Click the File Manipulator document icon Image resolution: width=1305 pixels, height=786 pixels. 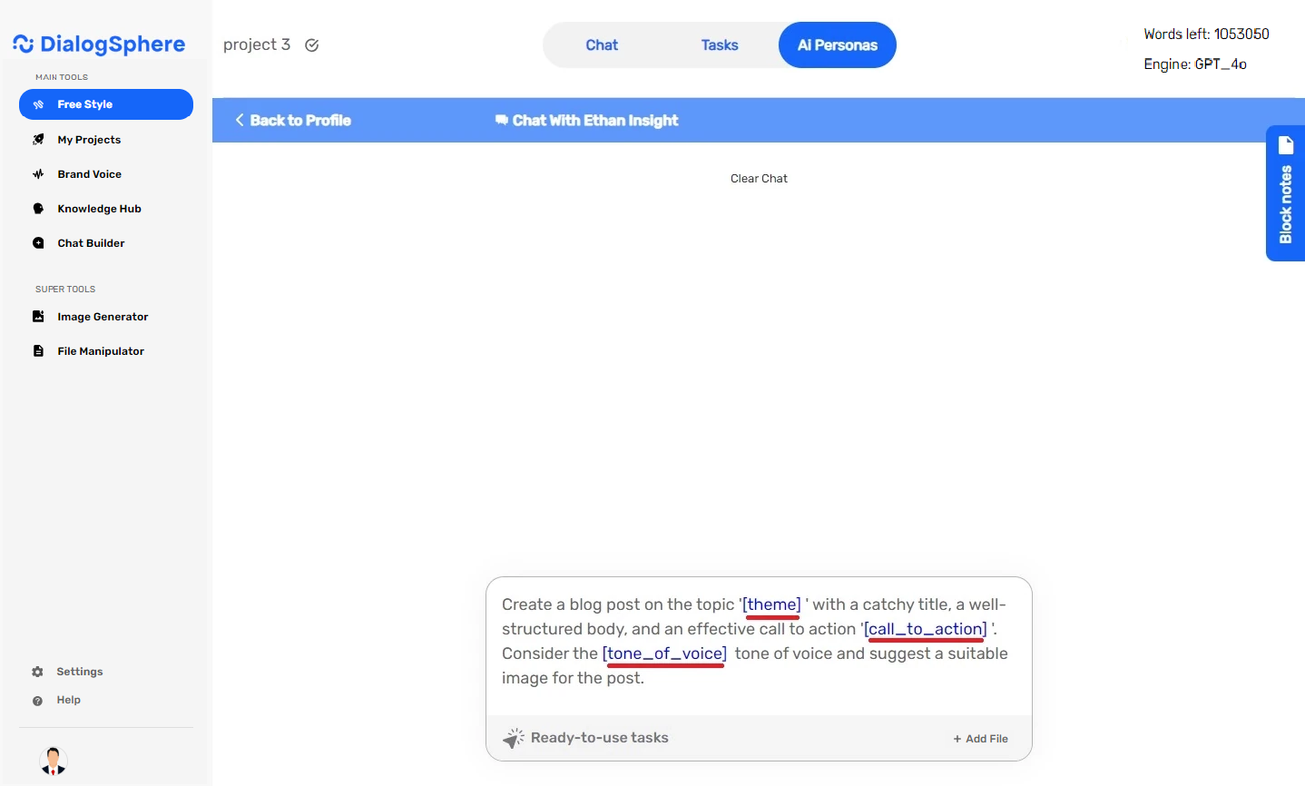click(38, 351)
